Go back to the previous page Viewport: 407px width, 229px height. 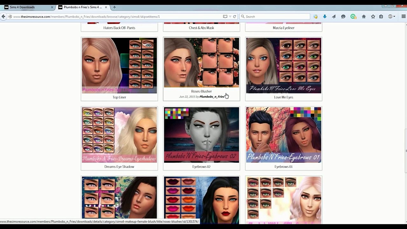(x=3, y=17)
